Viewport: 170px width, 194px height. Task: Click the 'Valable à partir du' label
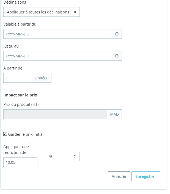(x=20, y=24)
